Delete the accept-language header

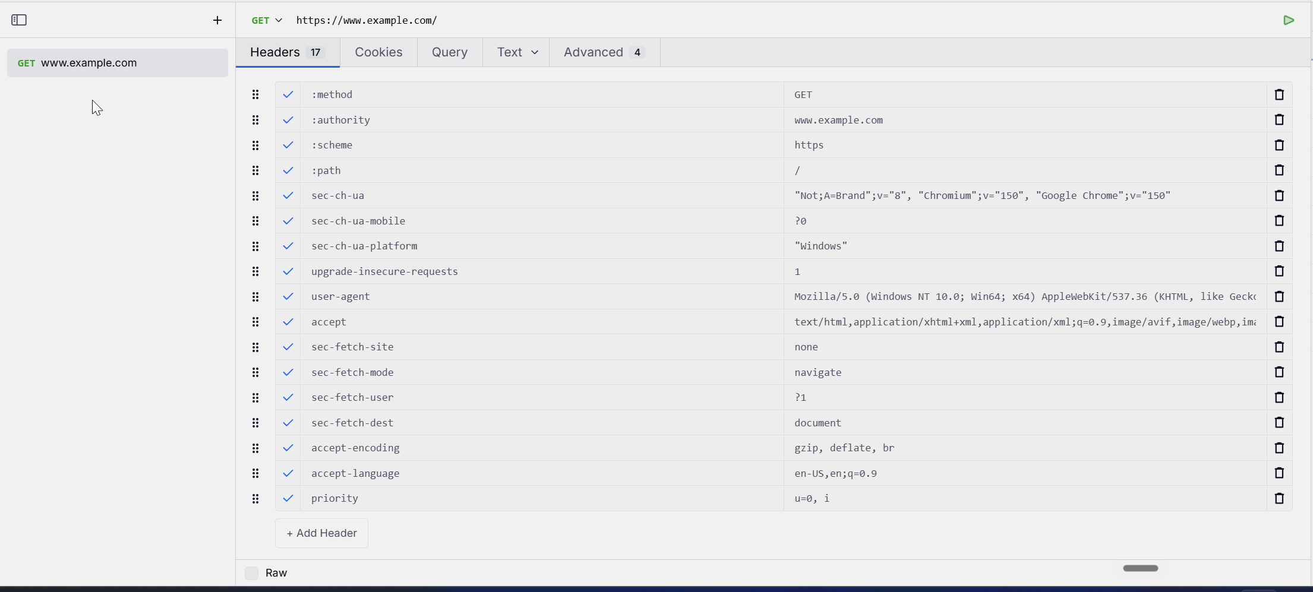[x=1279, y=473]
